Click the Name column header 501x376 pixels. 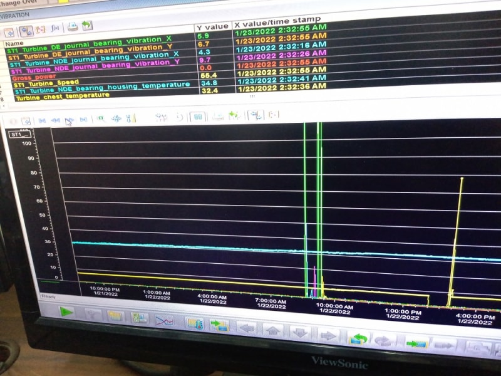[14, 43]
